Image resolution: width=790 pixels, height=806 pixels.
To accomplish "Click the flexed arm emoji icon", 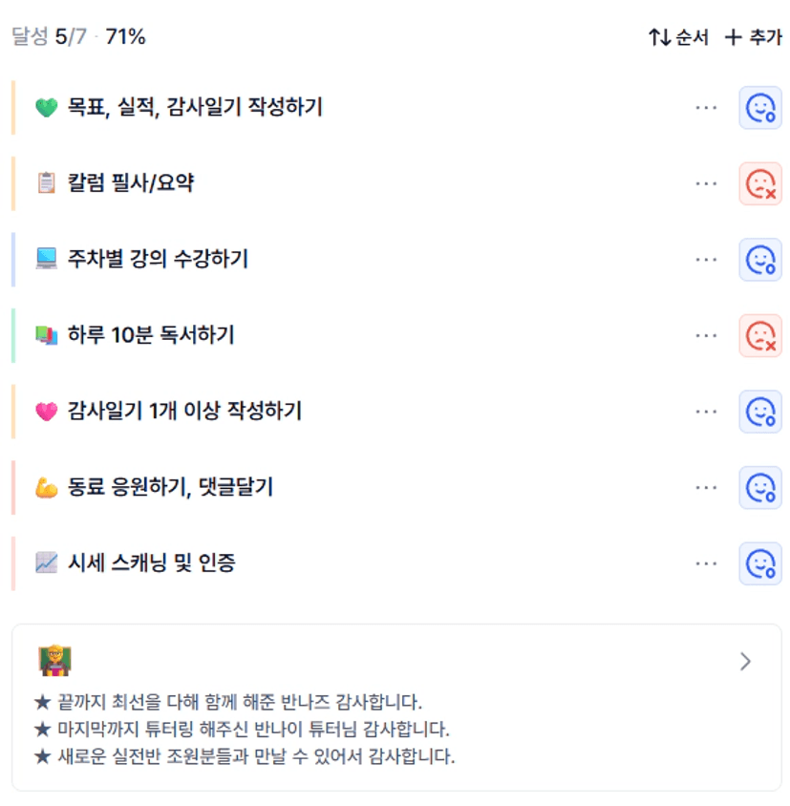I will pyautogui.click(x=46, y=488).
